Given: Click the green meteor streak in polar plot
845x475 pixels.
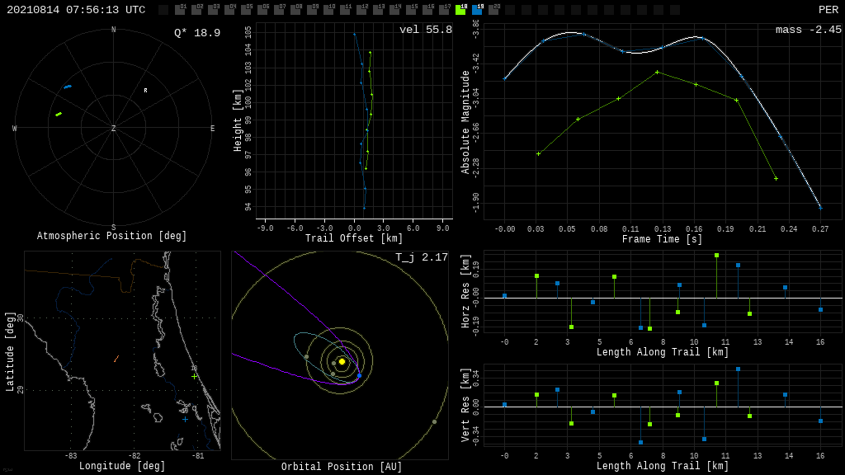Looking at the screenshot, I should 59,114.
